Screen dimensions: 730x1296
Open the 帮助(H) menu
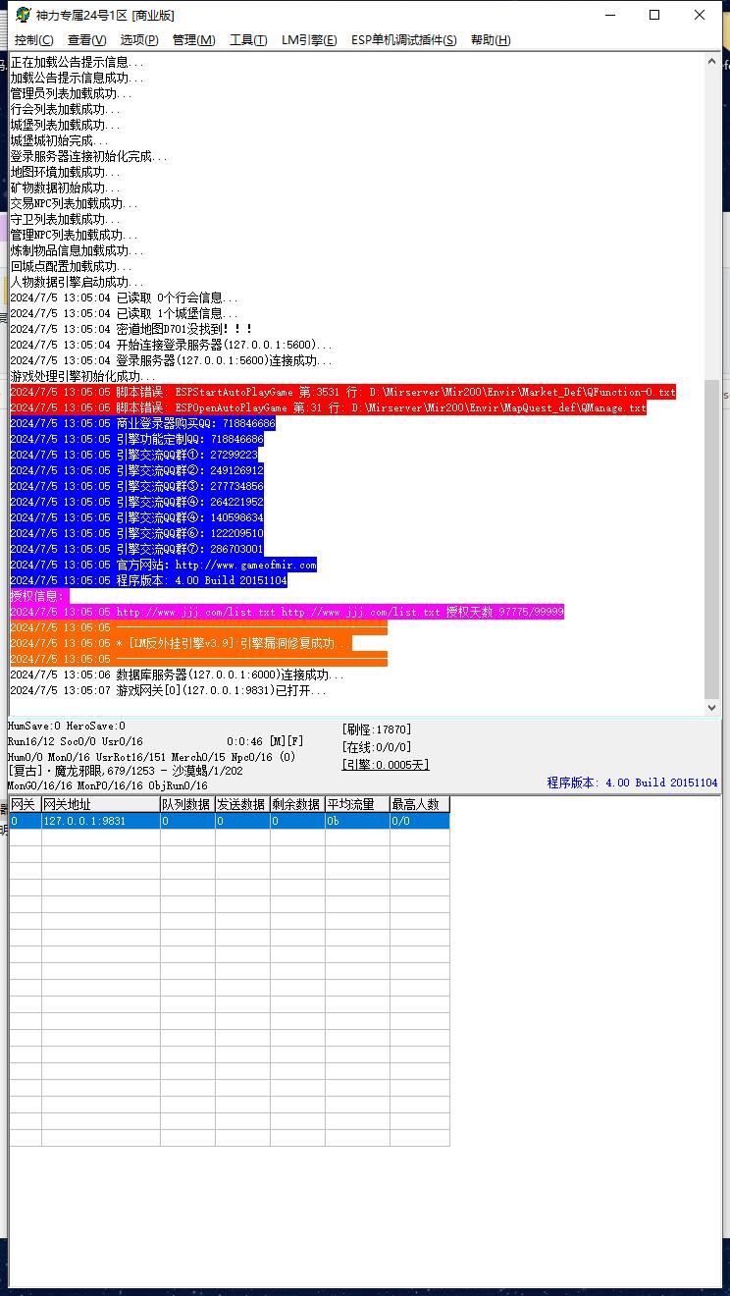tap(491, 40)
